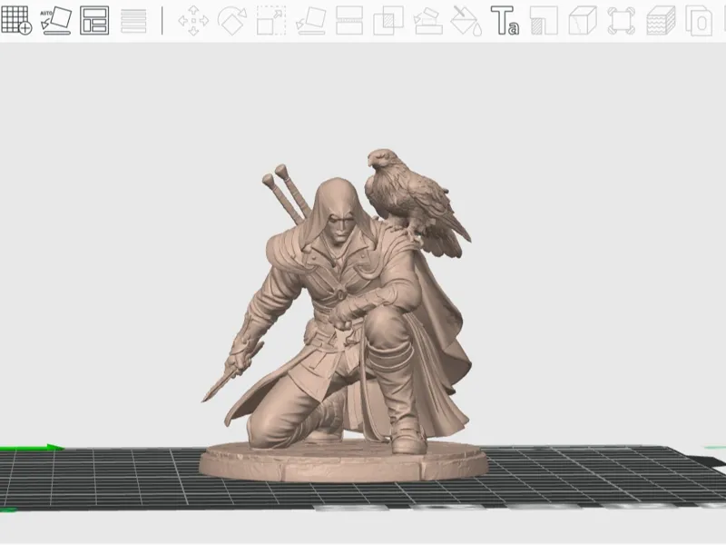Select the Scale tool with dashed square
Screen dimensions: 726x545
click(271, 20)
